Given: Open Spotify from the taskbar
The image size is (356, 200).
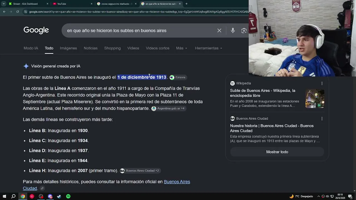Looking at the screenshot, I should (x=68, y=196).
